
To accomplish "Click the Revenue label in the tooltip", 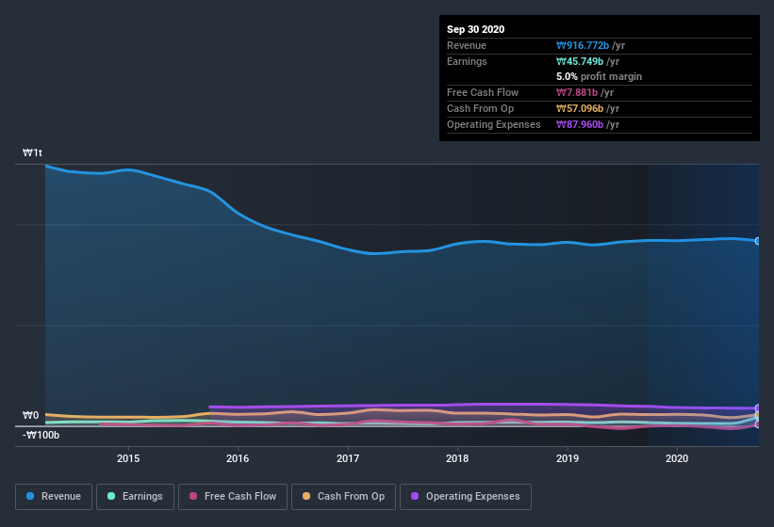I will coord(467,45).
